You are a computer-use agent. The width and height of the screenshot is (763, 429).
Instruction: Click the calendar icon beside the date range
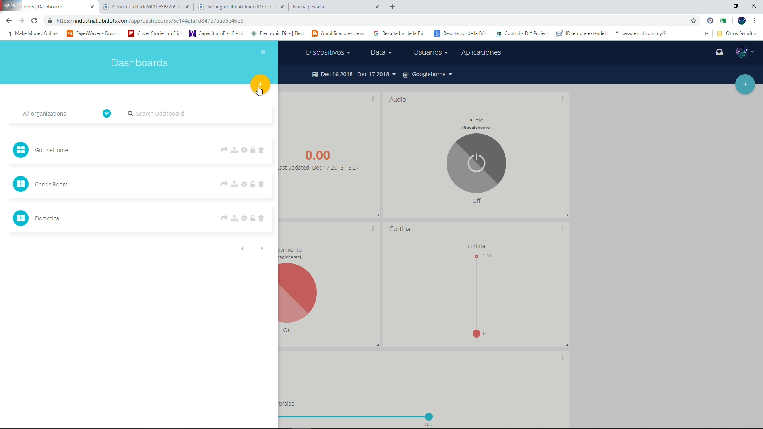(x=315, y=74)
